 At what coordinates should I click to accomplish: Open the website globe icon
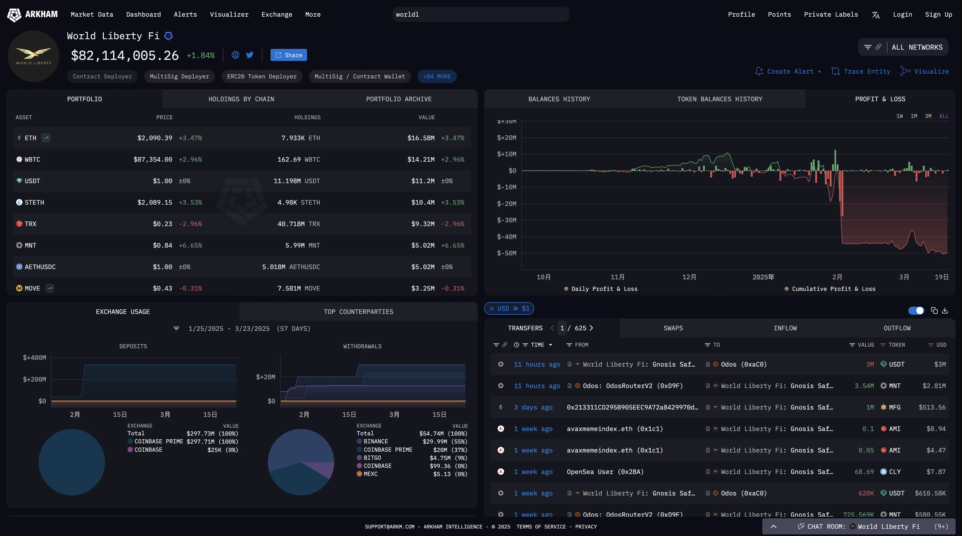tap(235, 55)
